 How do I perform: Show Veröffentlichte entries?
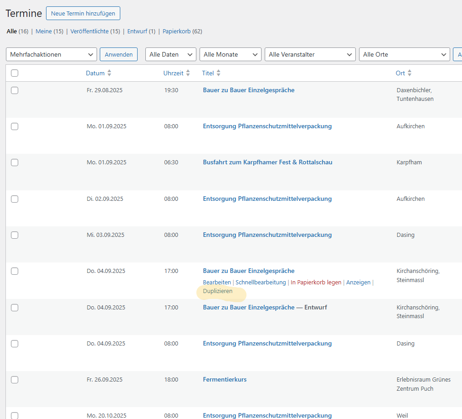[89, 31]
